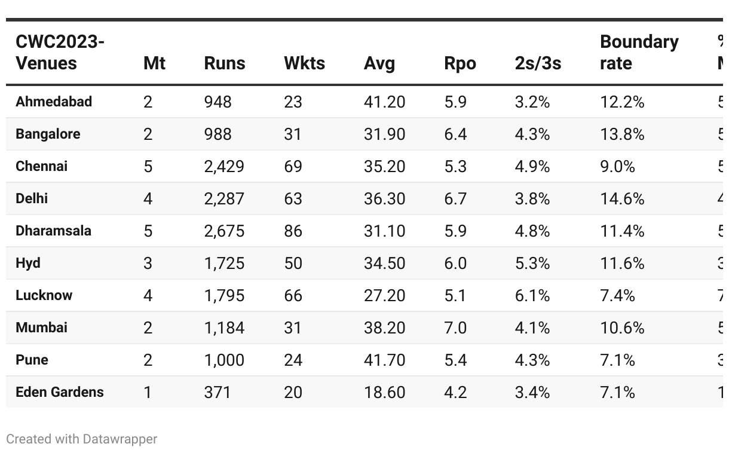Click the Dharamsala wickets value 86

click(x=293, y=231)
